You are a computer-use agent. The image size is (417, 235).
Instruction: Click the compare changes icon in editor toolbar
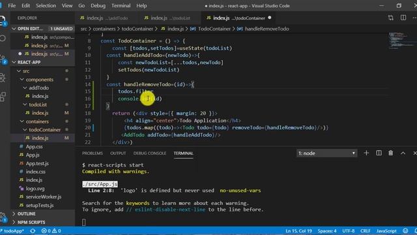[x=391, y=18]
